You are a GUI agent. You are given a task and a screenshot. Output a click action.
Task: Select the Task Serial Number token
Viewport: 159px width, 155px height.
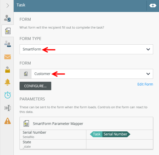tap(110, 134)
